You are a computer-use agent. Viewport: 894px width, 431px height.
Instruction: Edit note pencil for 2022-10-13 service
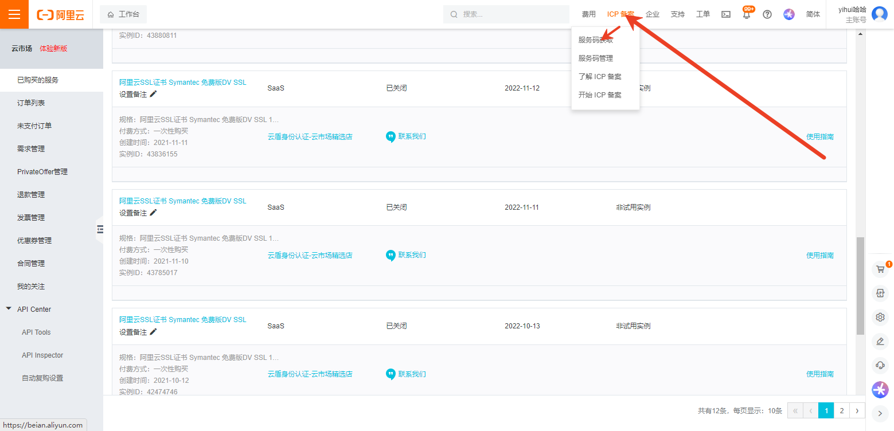point(153,332)
